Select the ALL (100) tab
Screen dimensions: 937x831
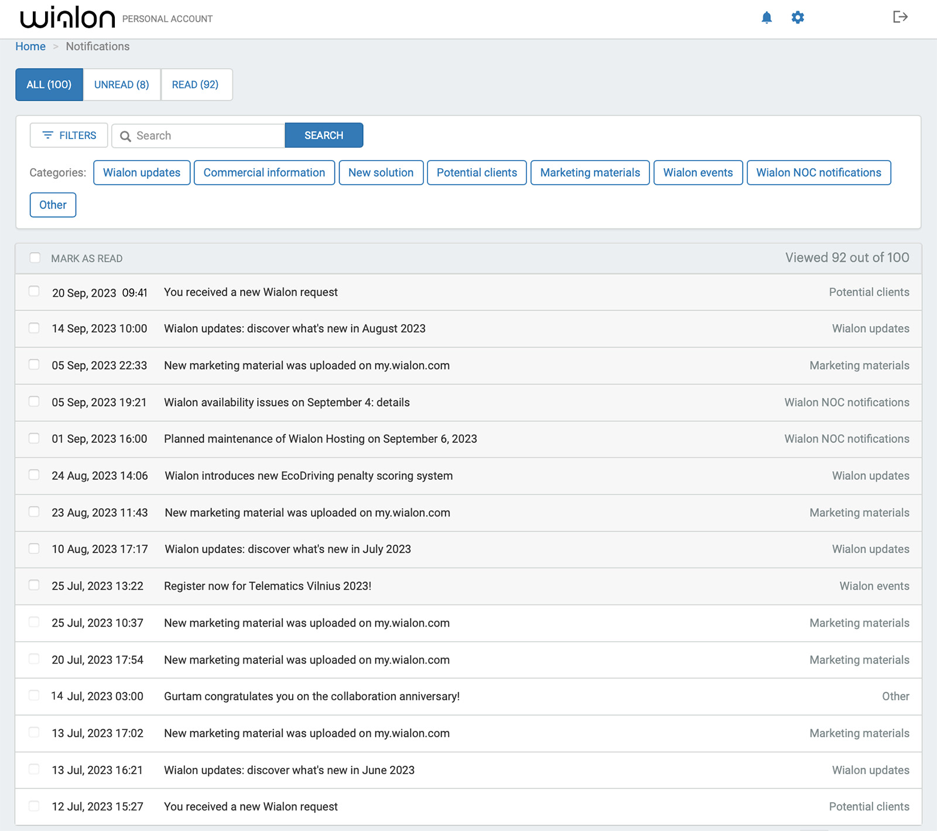[49, 84]
